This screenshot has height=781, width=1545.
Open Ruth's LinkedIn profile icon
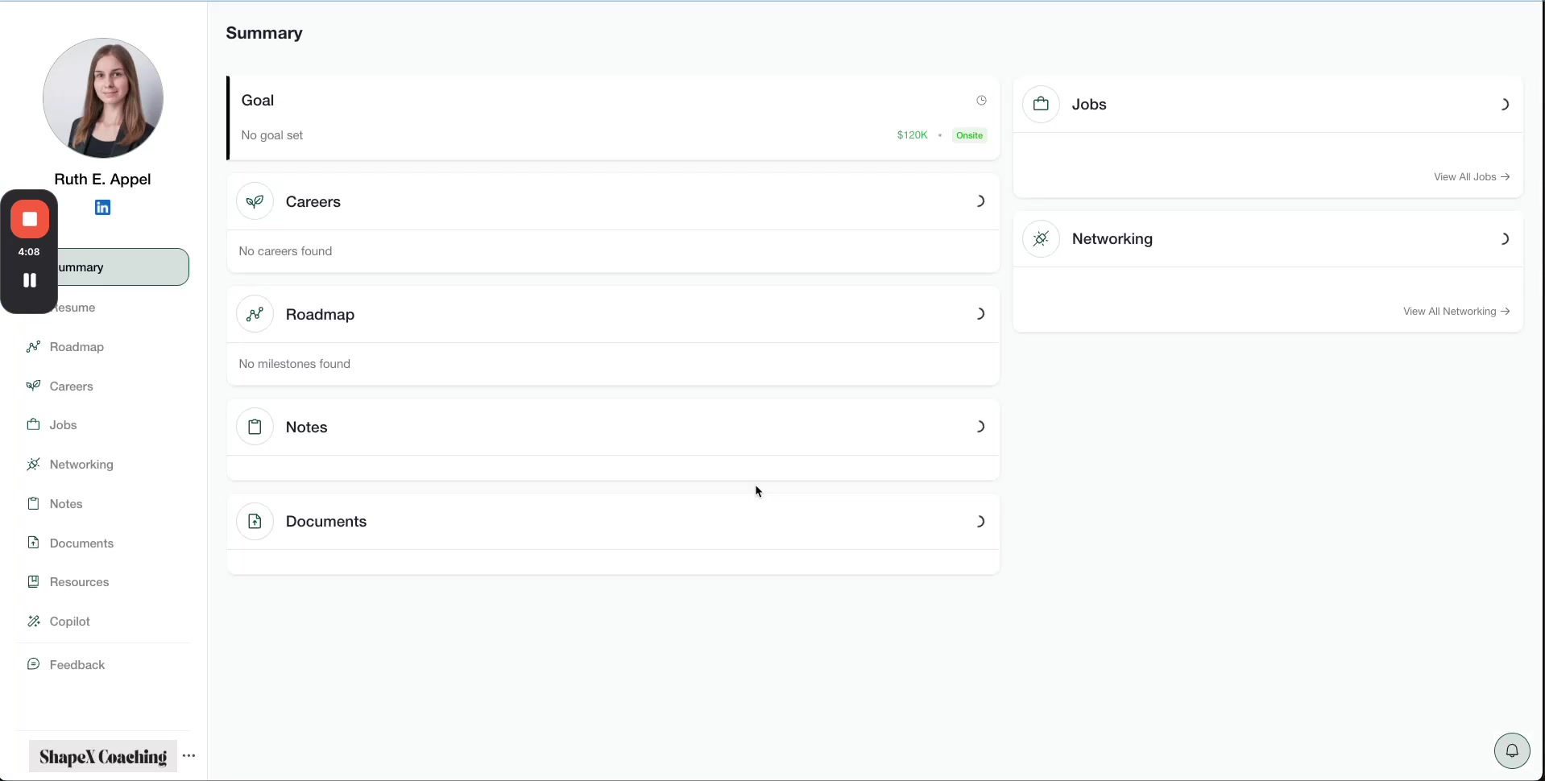102,207
